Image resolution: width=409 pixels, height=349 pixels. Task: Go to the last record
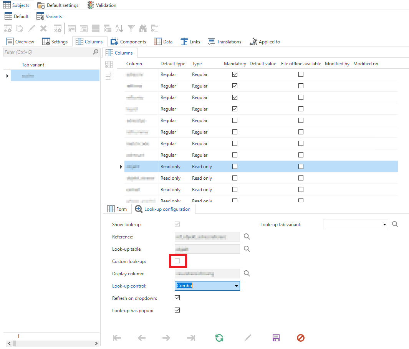(x=191, y=338)
